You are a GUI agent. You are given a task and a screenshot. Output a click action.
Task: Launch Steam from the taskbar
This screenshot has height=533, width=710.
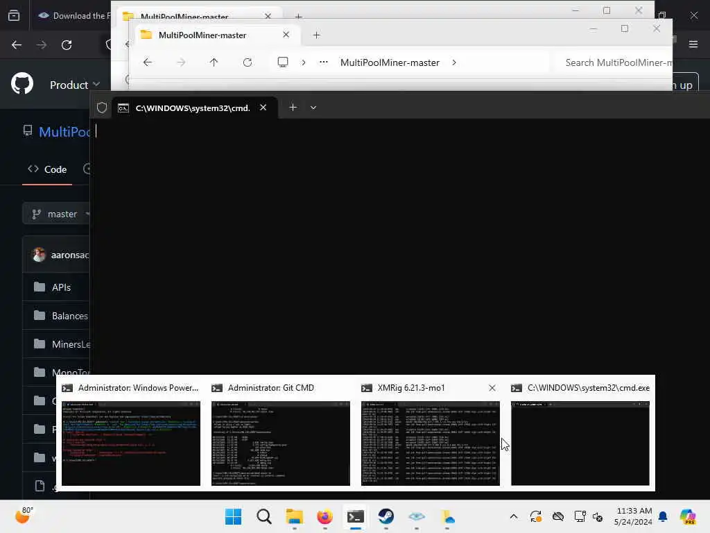click(386, 516)
